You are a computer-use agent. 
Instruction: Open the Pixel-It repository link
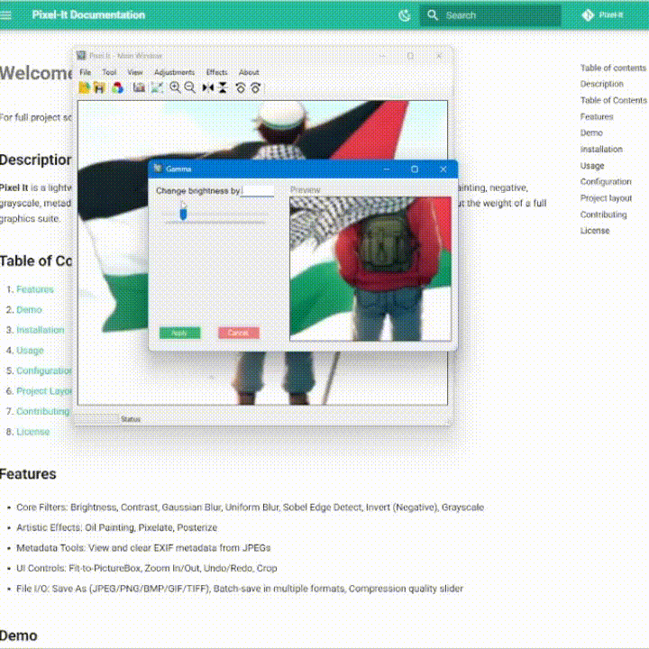pyautogui.click(x=602, y=15)
